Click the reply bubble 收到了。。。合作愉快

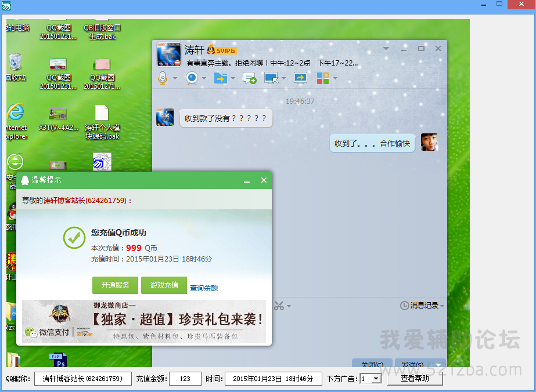click(x=372, y=143)
